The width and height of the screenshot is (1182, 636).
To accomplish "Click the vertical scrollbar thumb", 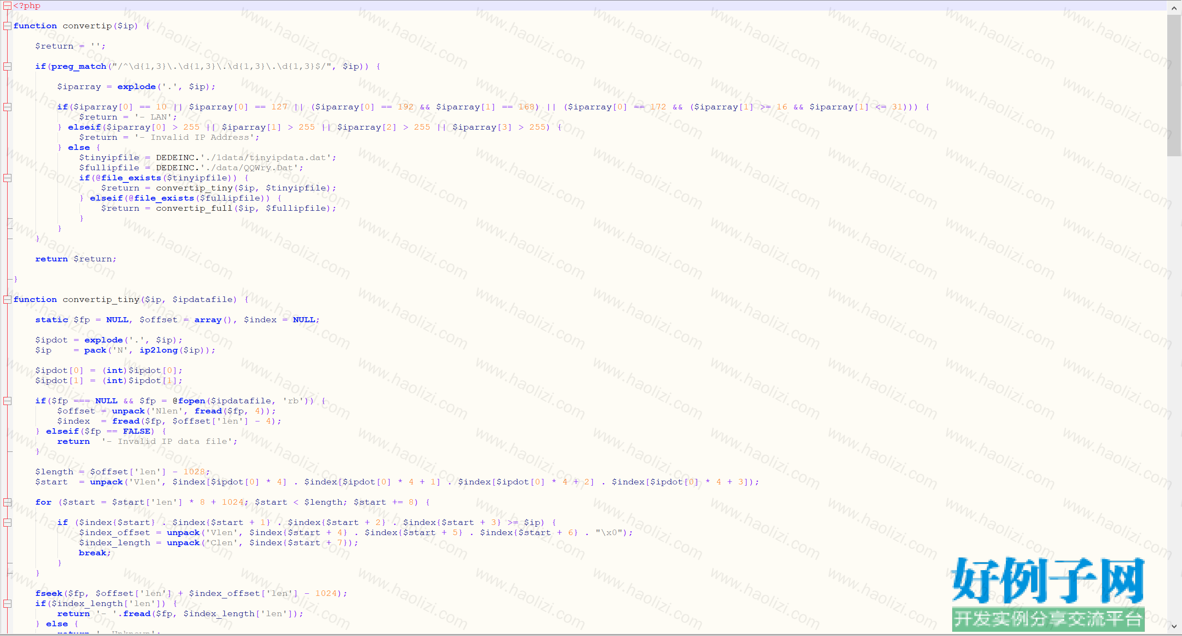I will [1174, 85].
